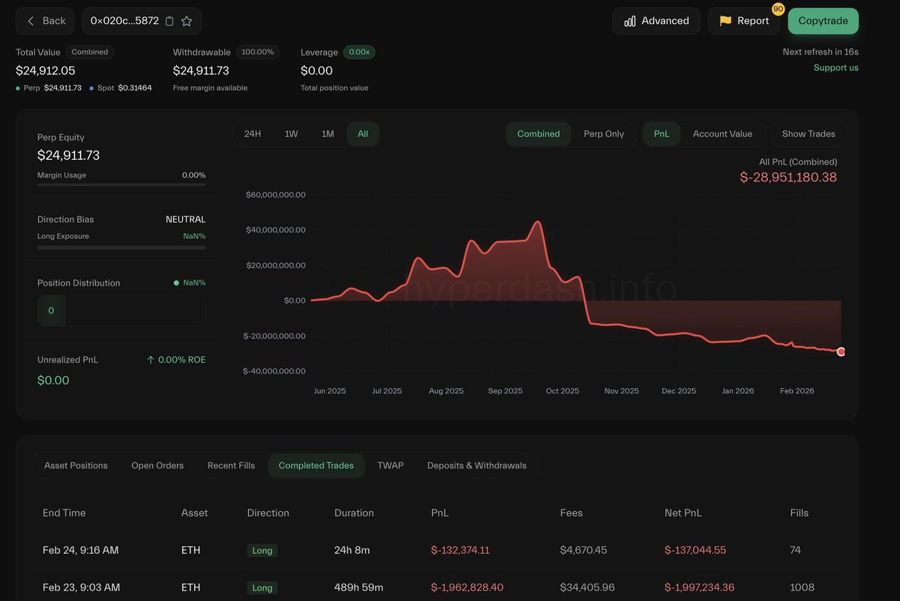900x601 pixels.
Task: Sort by Duration column header
Action: (x=354, y=513)
